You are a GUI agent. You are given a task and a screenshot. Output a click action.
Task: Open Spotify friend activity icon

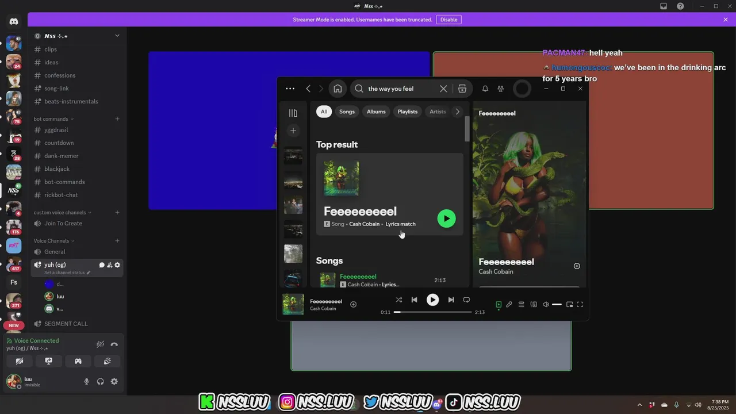point(501,89)
